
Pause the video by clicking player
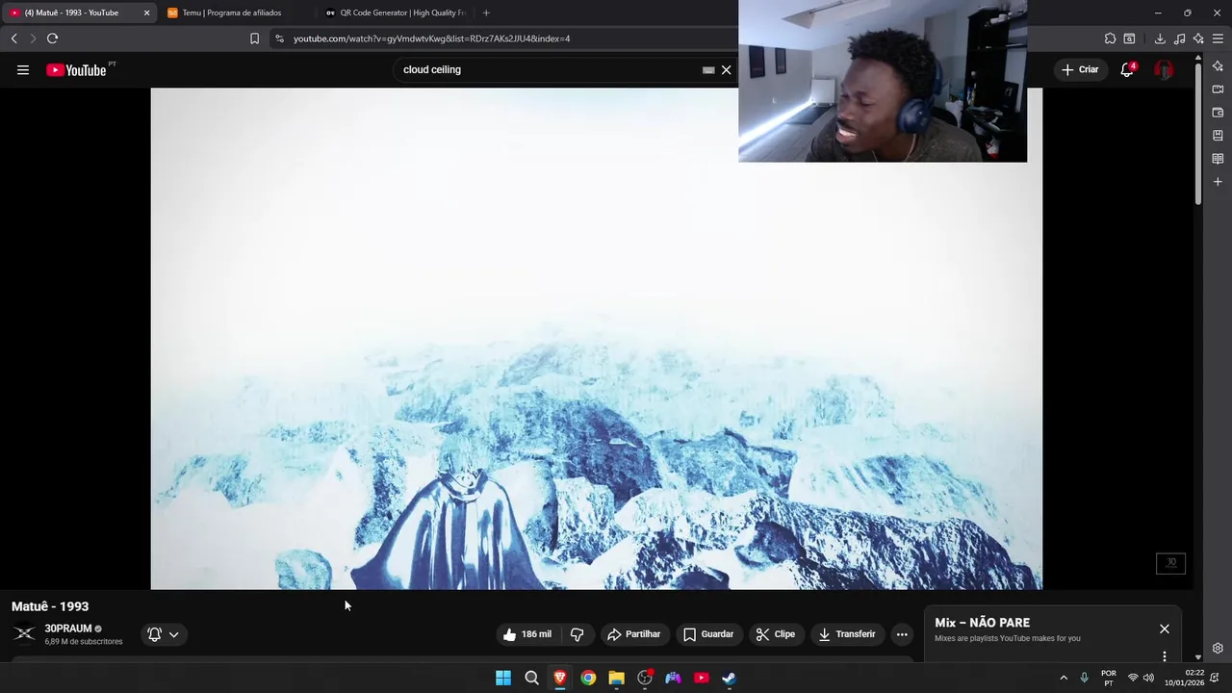[596, 338]
